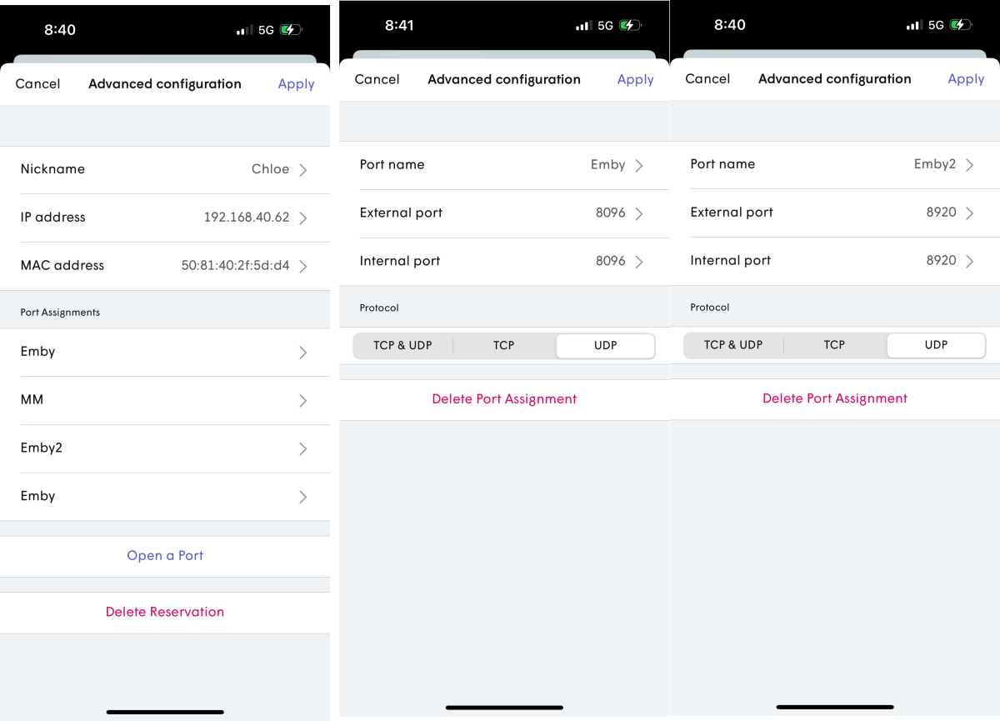Tap the chevron next to the MAC address value
The height and width of the screenshot is (721, 1000).
coord(303,267)
